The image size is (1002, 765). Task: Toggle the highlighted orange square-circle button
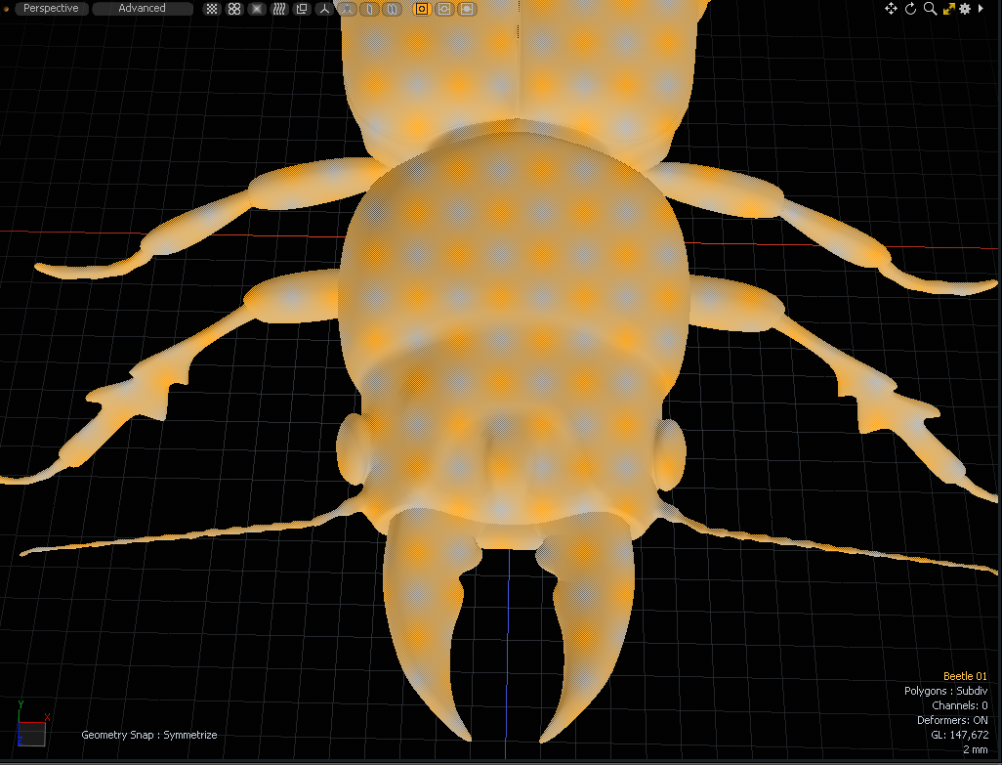tap(421, 9)
